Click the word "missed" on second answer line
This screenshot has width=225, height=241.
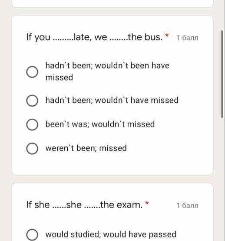click(x=59, y=78)
